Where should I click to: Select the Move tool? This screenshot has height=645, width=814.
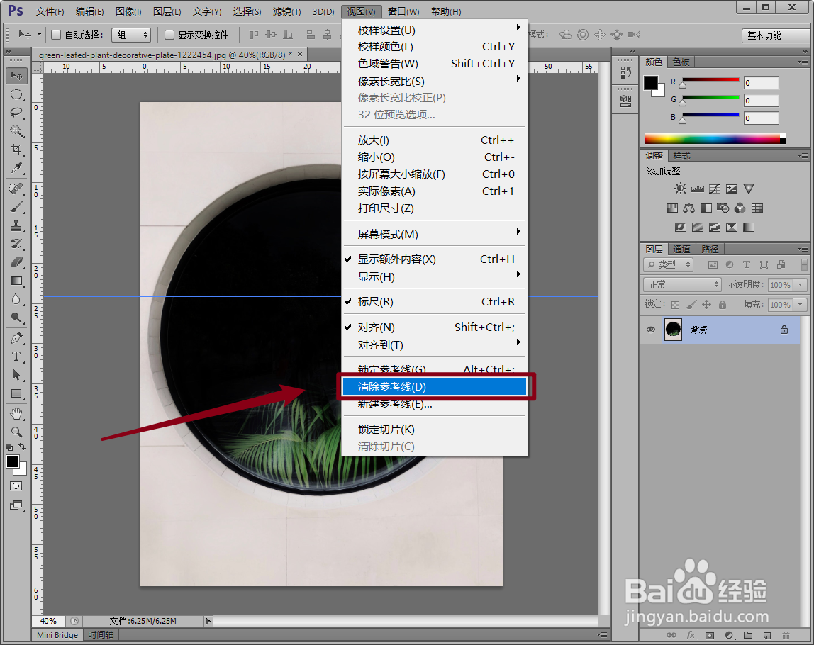point(16,75)
